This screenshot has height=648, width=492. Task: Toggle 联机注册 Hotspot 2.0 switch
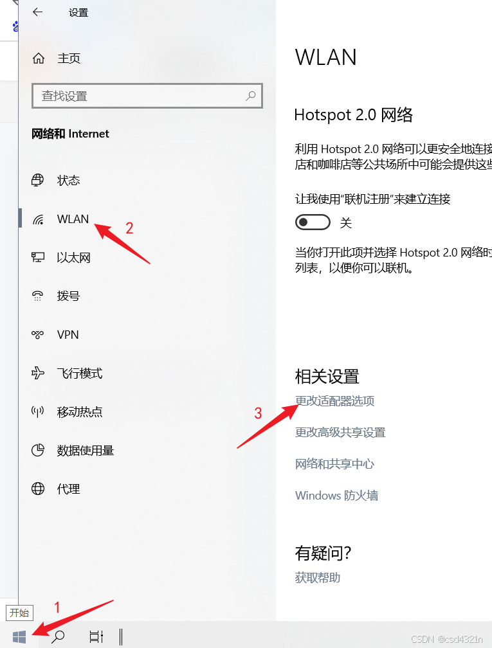coord(313,222)
